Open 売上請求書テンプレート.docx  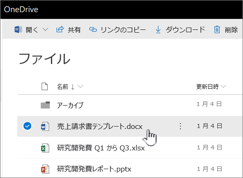coord(100,126)
